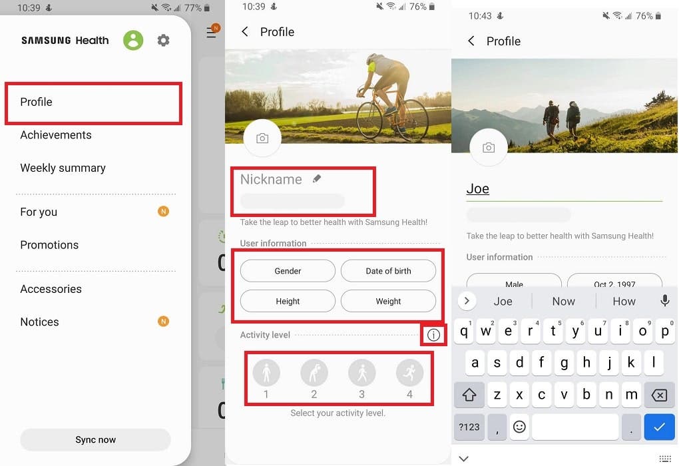Tap the period key on the keyboard
The width and height of the screenshot is (679, 466).
point(631,427)
